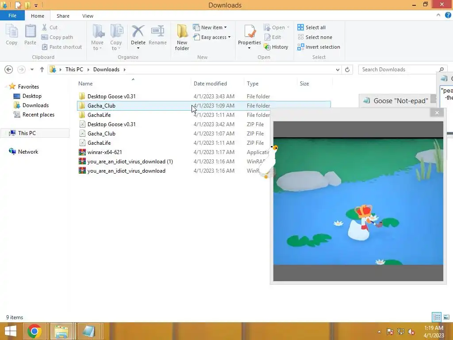Collapse the ribbon with chevron

(x=438, y=15)
